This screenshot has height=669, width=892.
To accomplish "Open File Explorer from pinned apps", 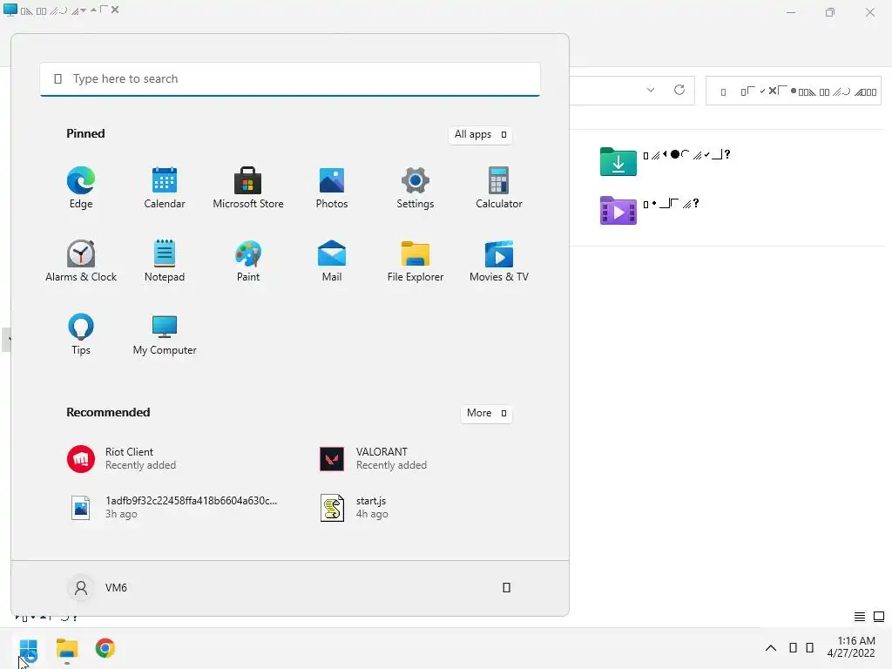I will [x=416, y=261].
